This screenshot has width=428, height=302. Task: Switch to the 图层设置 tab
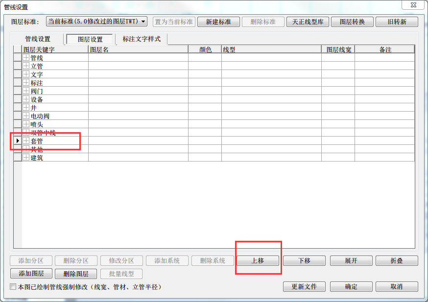point(90,39)
